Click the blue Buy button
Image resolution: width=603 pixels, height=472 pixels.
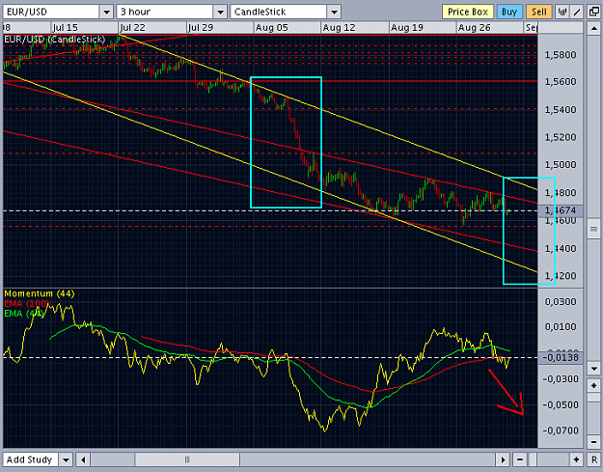point(509,12)
